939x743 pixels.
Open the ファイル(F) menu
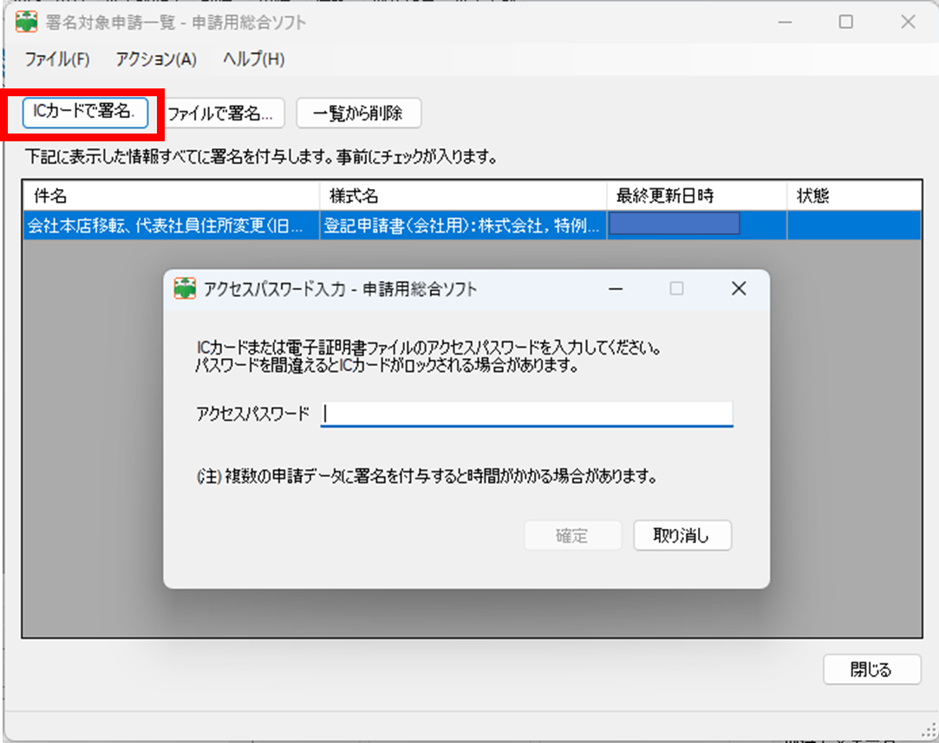point(57,60)
